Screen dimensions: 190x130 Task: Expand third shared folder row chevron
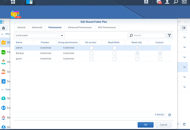(x=184, y=57)
